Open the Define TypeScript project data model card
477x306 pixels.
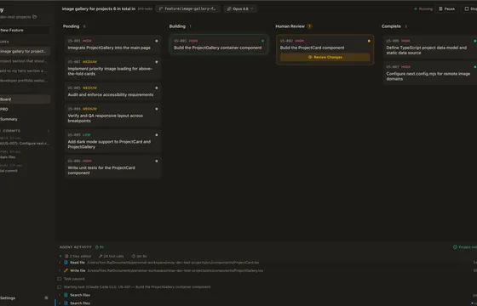[x=430, y=47]
